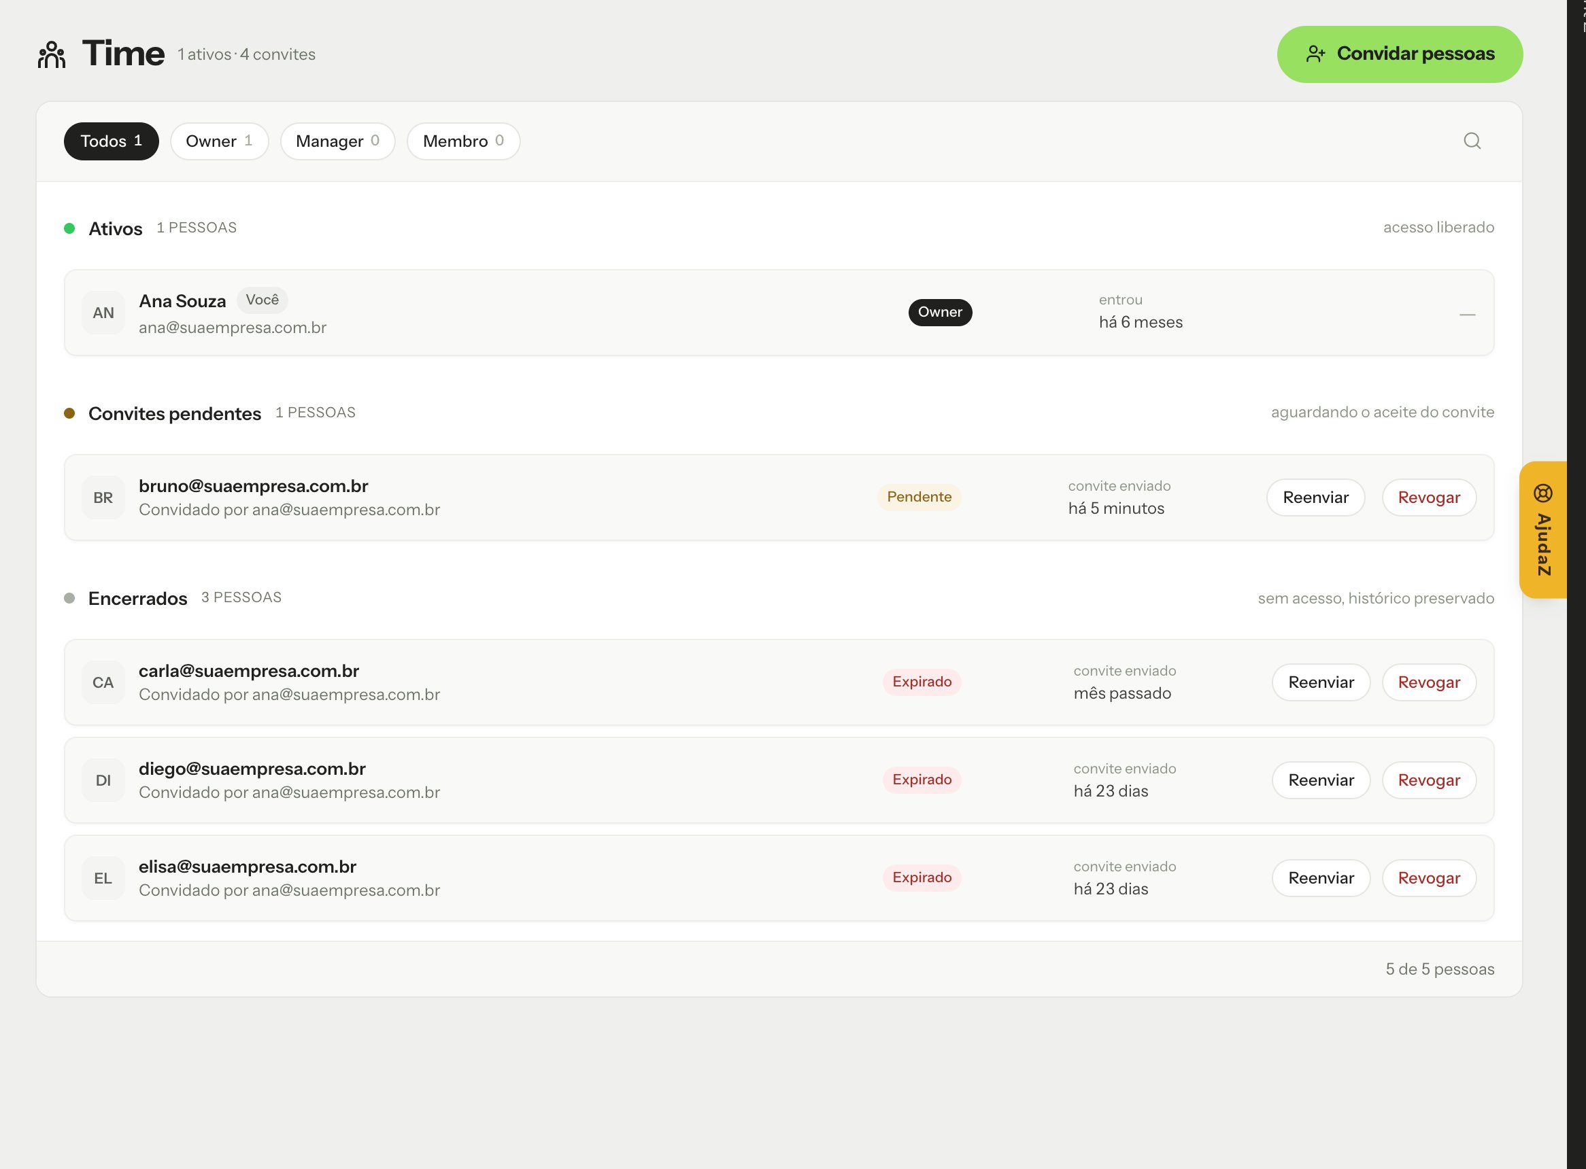This screenshot has width=1586, height=1169.
Task: Filter by Membro role
Action: coord(464,141)
